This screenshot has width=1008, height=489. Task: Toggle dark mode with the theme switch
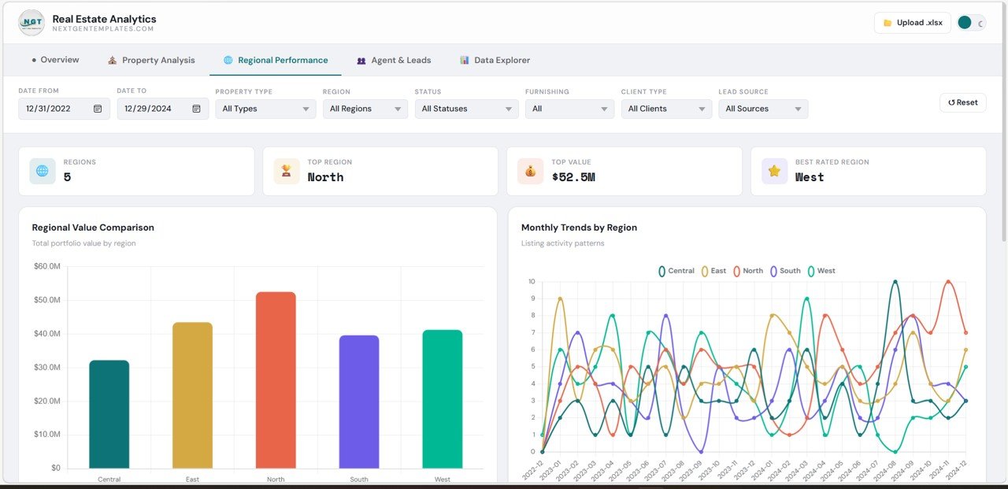[x=970, y=23]
